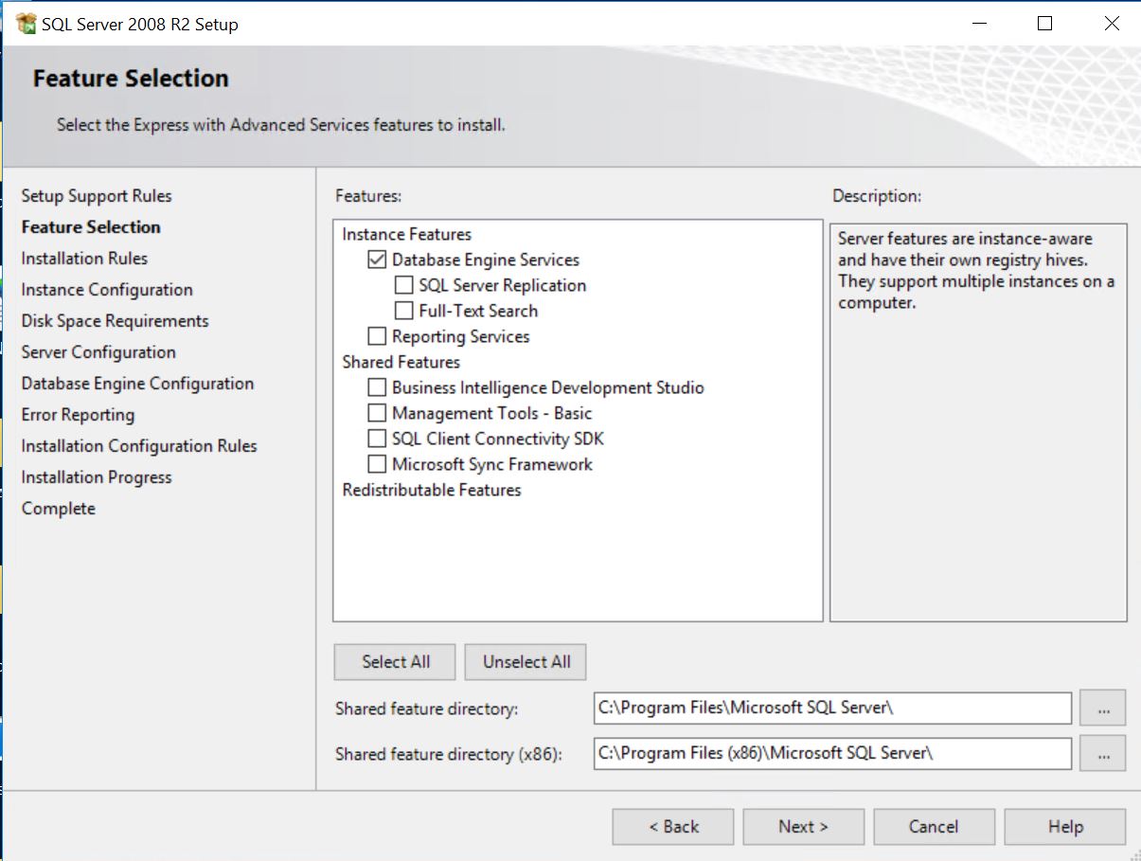Browse for the shared feature directory (x86)
The image size is (1141, 861).
pos(1102,754)
